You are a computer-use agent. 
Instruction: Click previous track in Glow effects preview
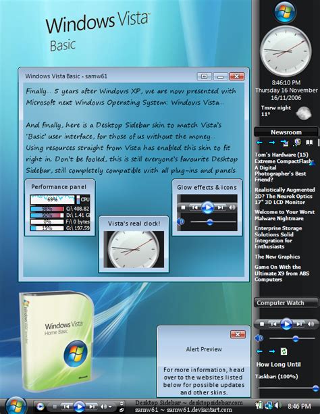[x=195, y=207]
